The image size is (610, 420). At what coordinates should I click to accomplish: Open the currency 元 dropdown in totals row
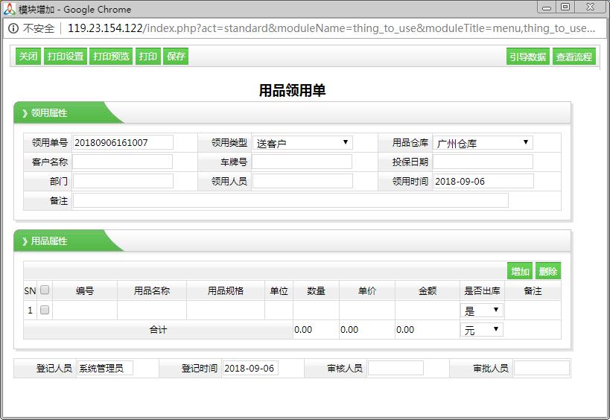click(x=483, y=330)
